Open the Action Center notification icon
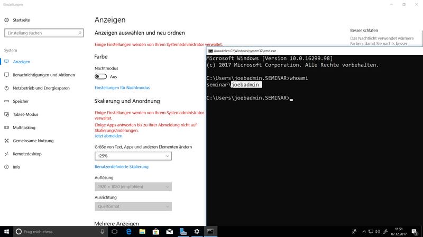The width and height of the screenshot is (423, 237). pos(415,232)
